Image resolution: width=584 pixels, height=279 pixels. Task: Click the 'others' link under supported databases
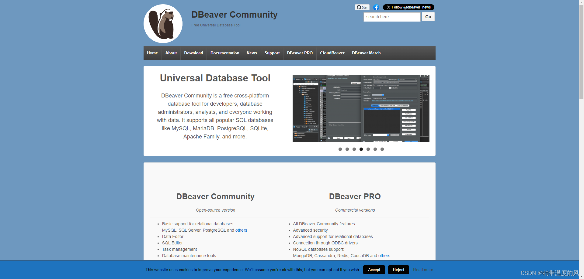pyautogui.click(x=241, y=230)
